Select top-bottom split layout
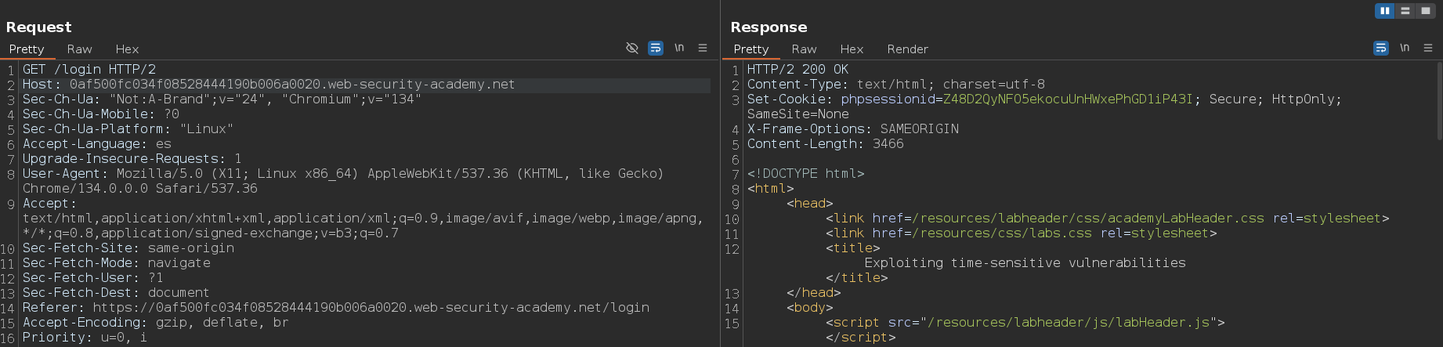 (1405, 11)
